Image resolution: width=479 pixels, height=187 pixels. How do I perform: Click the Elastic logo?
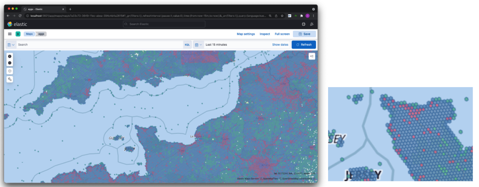[x=17, y=24]
